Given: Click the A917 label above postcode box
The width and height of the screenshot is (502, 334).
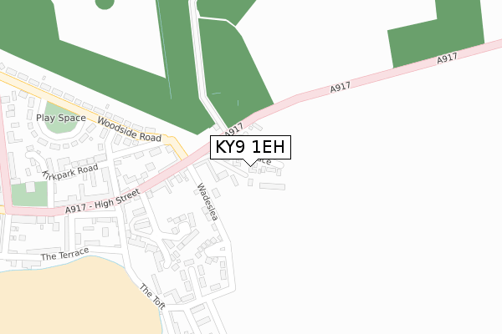Looking at the screenshot, I should point(233,129).
